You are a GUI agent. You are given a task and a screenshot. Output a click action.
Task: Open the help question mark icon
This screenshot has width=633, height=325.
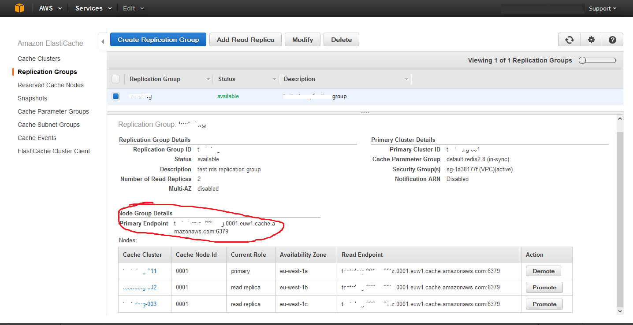[612, 40]
